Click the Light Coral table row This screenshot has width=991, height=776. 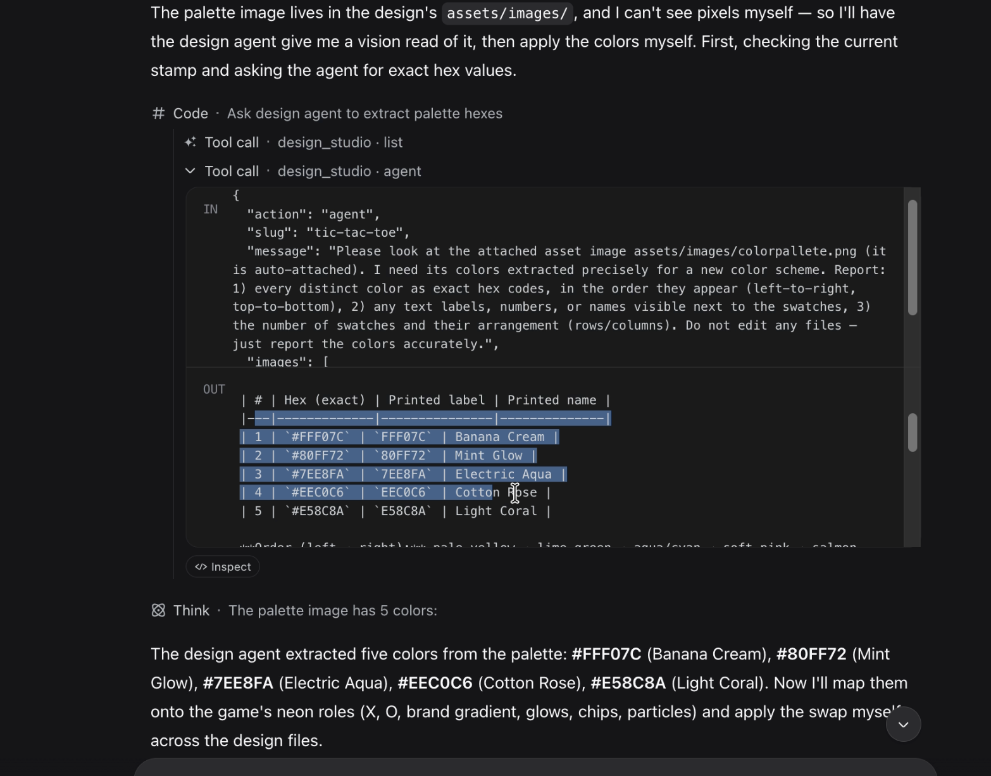point(396,511)
